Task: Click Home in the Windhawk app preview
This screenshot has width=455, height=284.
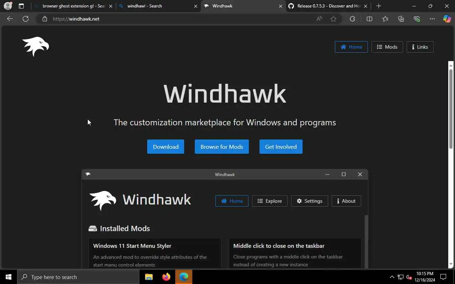Action: pos(232,201)
